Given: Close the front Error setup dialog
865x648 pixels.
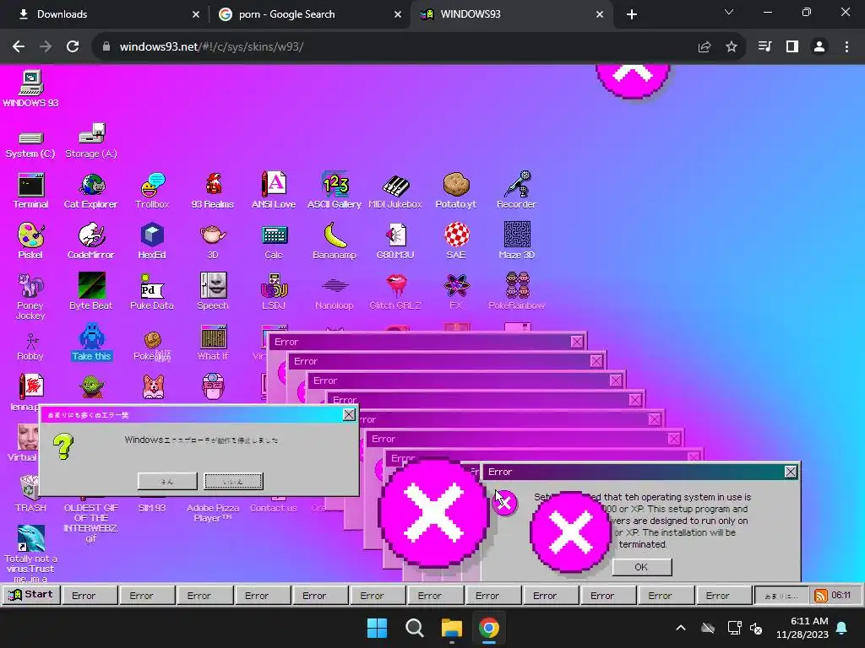Looking at the screenshot, I should tap(791, 472).
